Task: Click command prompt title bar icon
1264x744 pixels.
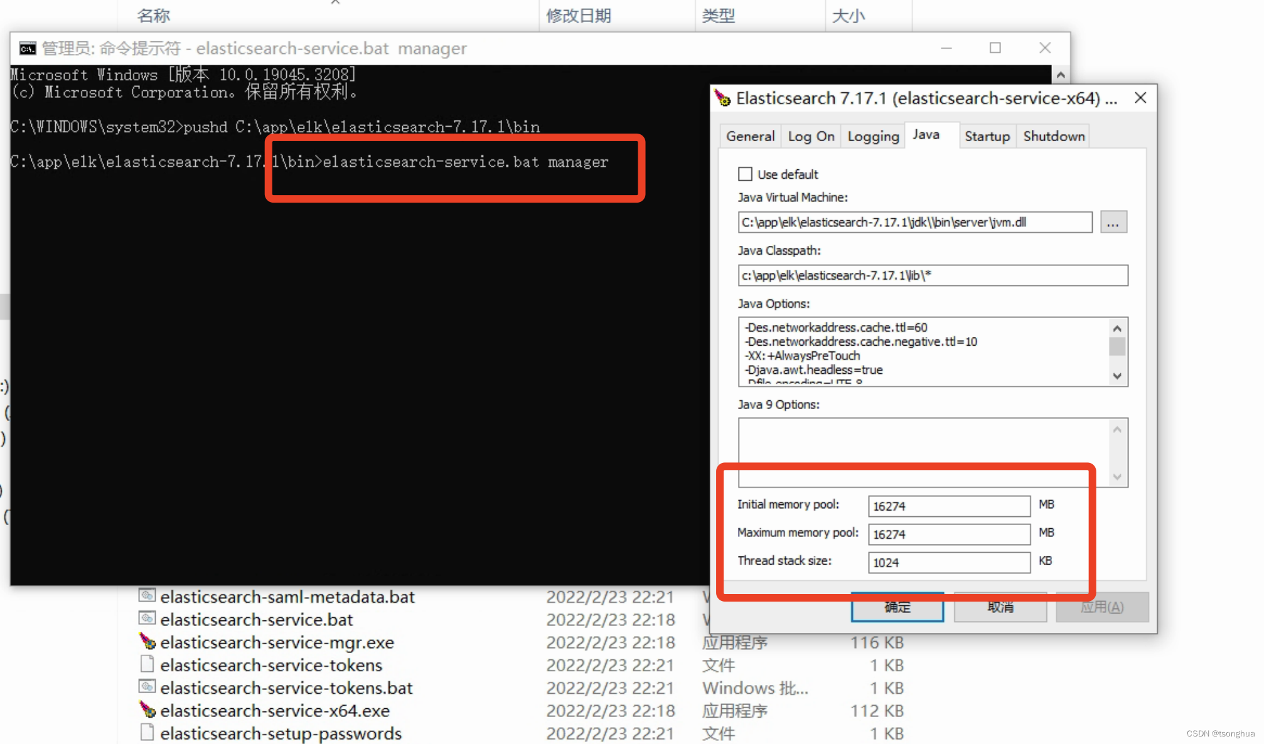Action: pyautogui.click(x=27, y=48)
